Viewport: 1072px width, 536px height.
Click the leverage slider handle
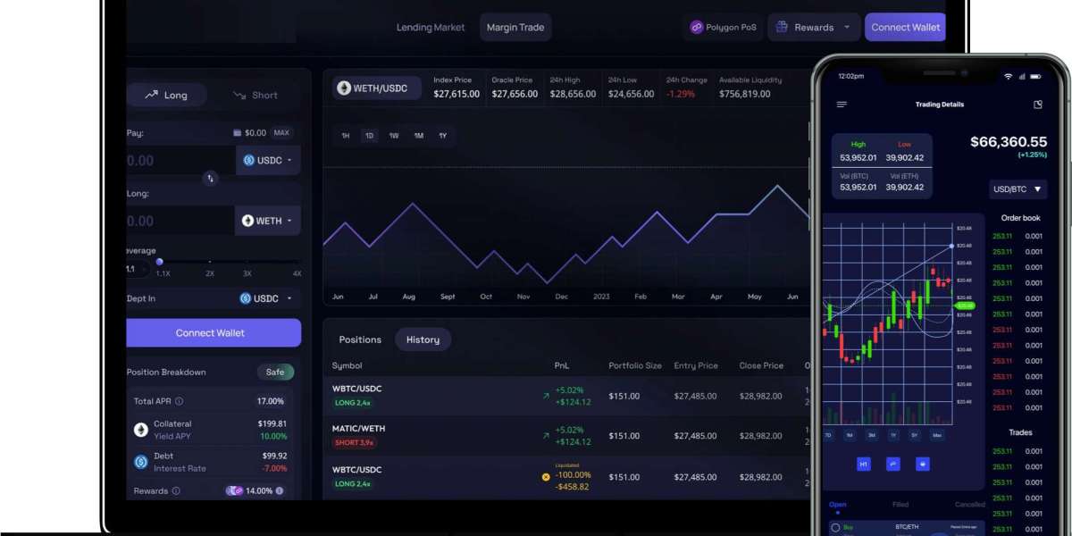tap(160, 262)
